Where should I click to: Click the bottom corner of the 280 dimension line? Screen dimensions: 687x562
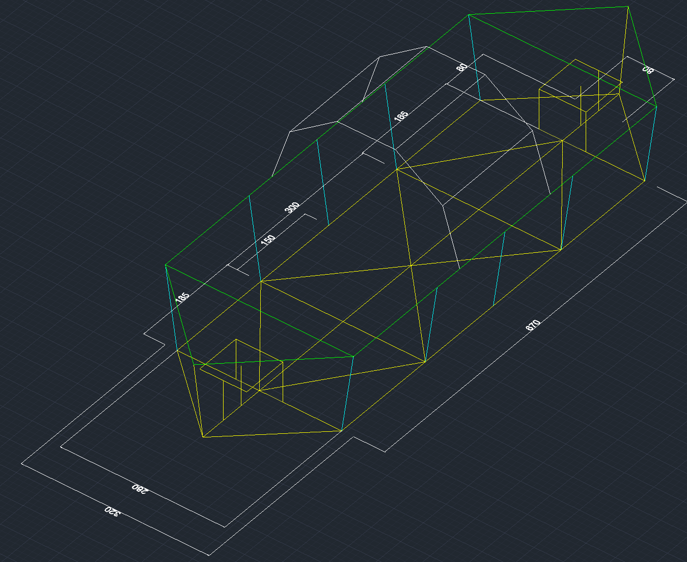(225, 526)
